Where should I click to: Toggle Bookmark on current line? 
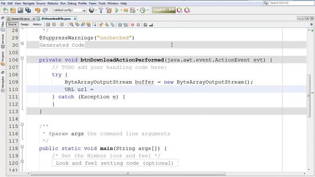point(113,25)
